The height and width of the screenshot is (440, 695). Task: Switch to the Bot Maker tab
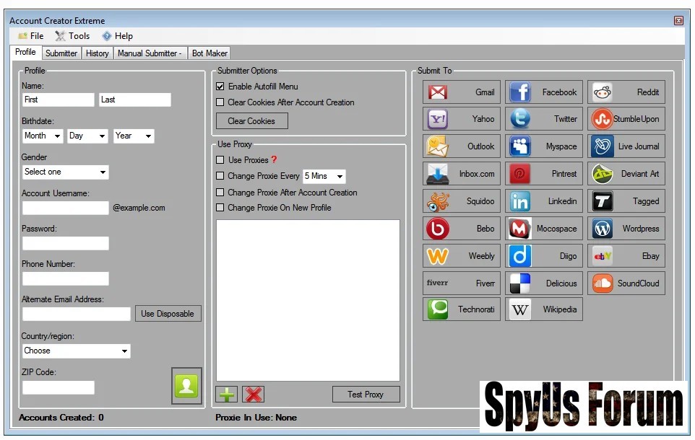point(210,53)
